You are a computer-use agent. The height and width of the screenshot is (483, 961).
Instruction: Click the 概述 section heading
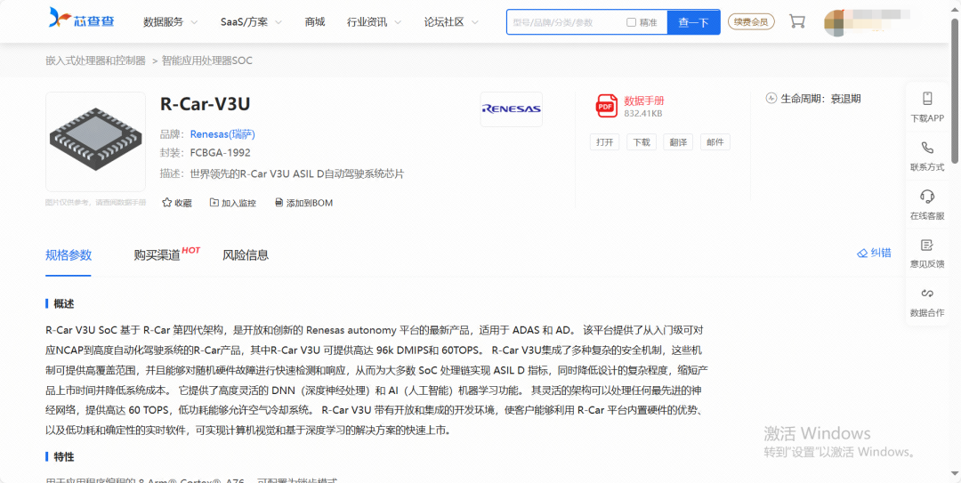coord(64,304)
